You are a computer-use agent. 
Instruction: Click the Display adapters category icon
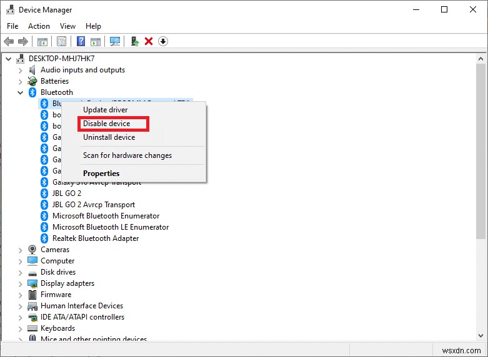(32, 283)
